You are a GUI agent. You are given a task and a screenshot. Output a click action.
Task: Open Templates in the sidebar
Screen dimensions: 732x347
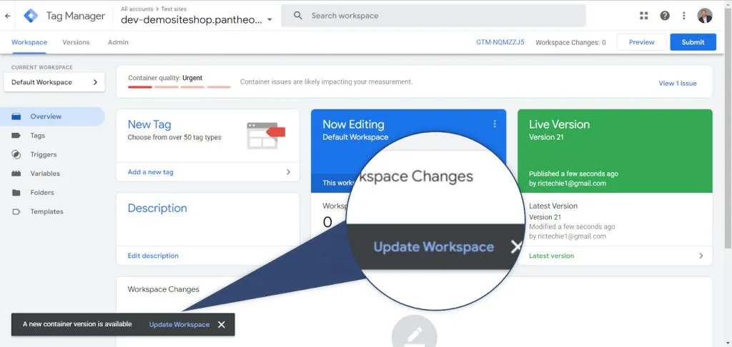click(46, 211)
